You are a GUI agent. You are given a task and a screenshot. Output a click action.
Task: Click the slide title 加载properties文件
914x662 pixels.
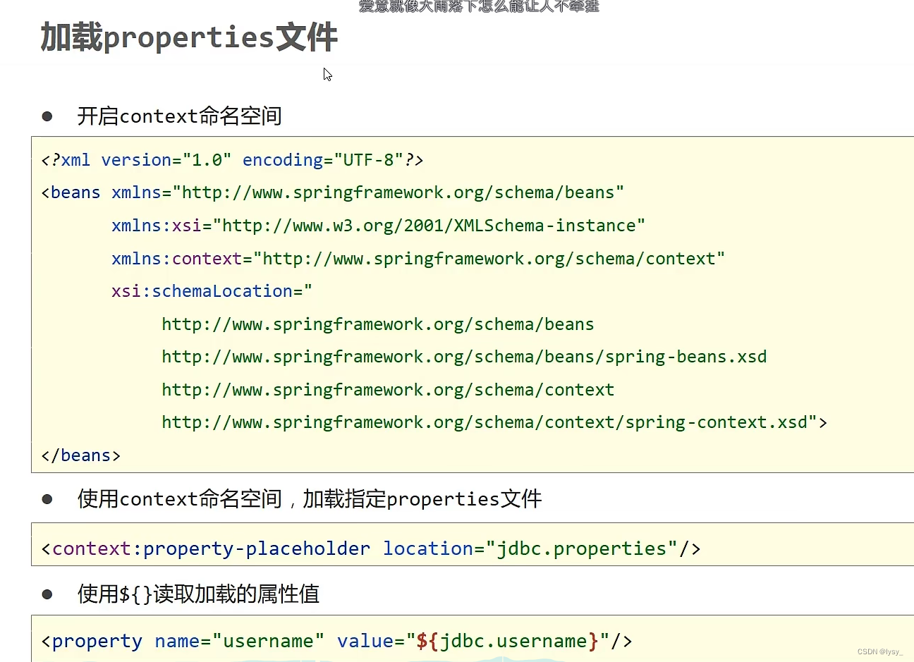189,37
